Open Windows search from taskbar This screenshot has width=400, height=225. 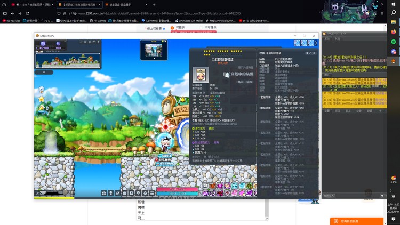pyautogui.click(x=394, y=12)
